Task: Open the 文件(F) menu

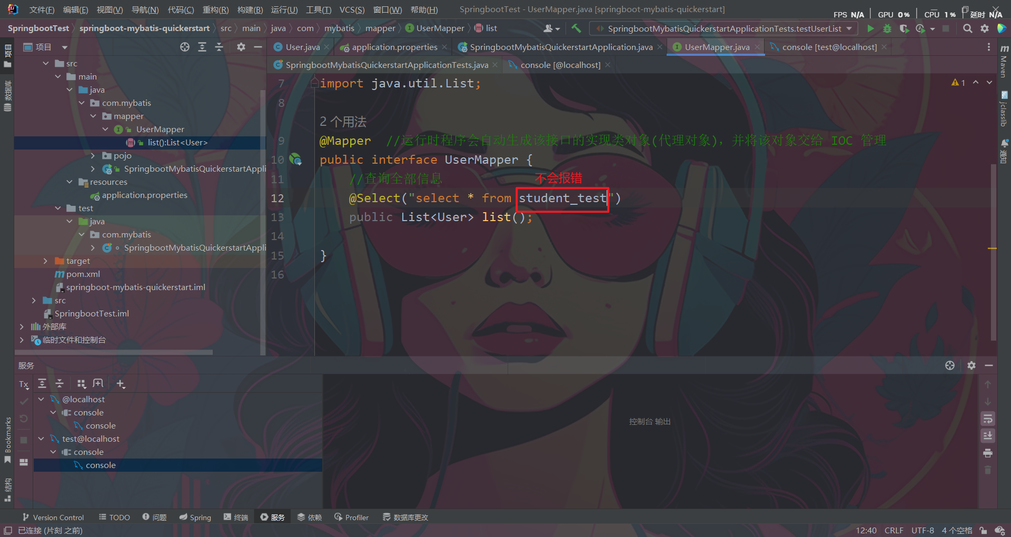Action: 42,10
